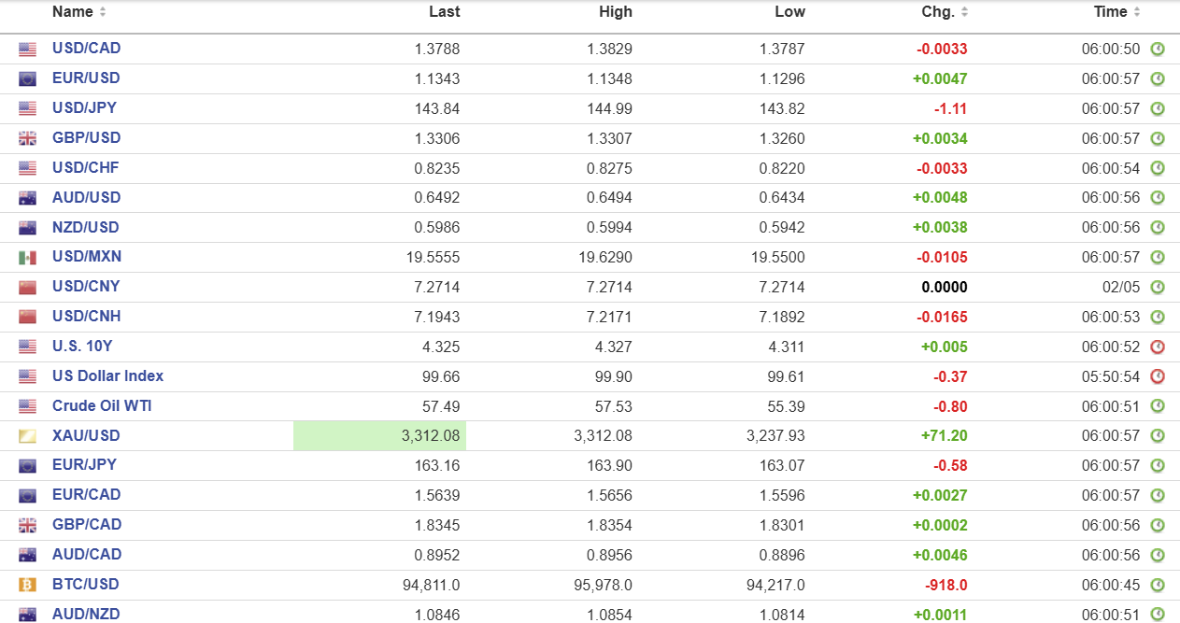Screen dimensions: 1180x623
Task: Open the AUD/NZD pair link
Action: tap(86, 614)
